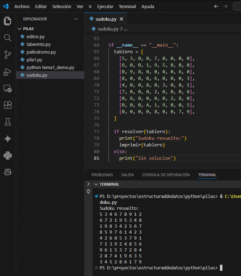
Task: Click the sudoku.py breadcrumb item
Action: click(108, 29)
